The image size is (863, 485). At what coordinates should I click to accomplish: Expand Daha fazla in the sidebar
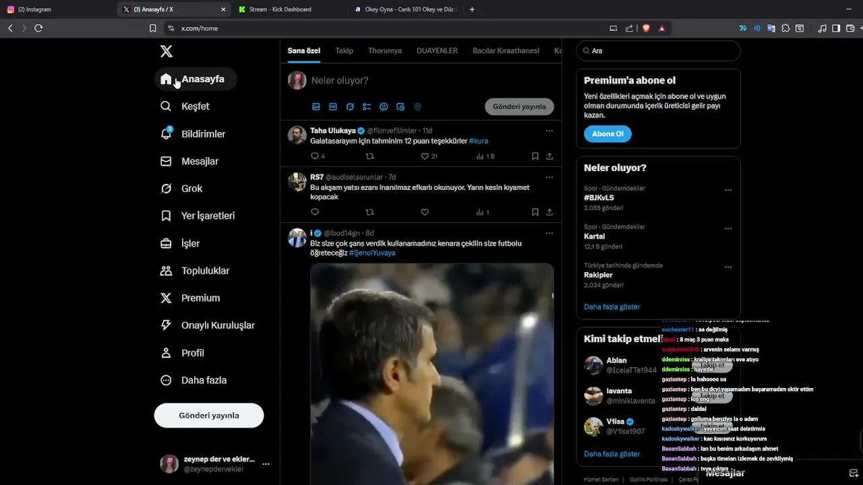(193, 381)
